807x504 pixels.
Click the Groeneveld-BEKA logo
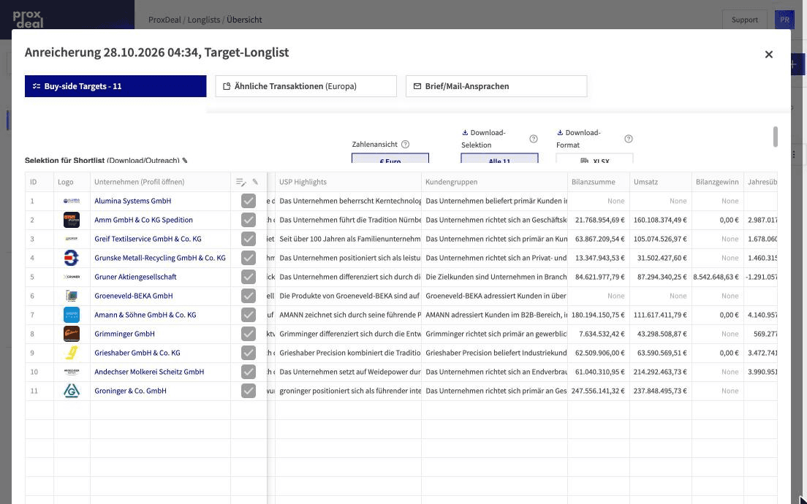(x=72, y=296)
